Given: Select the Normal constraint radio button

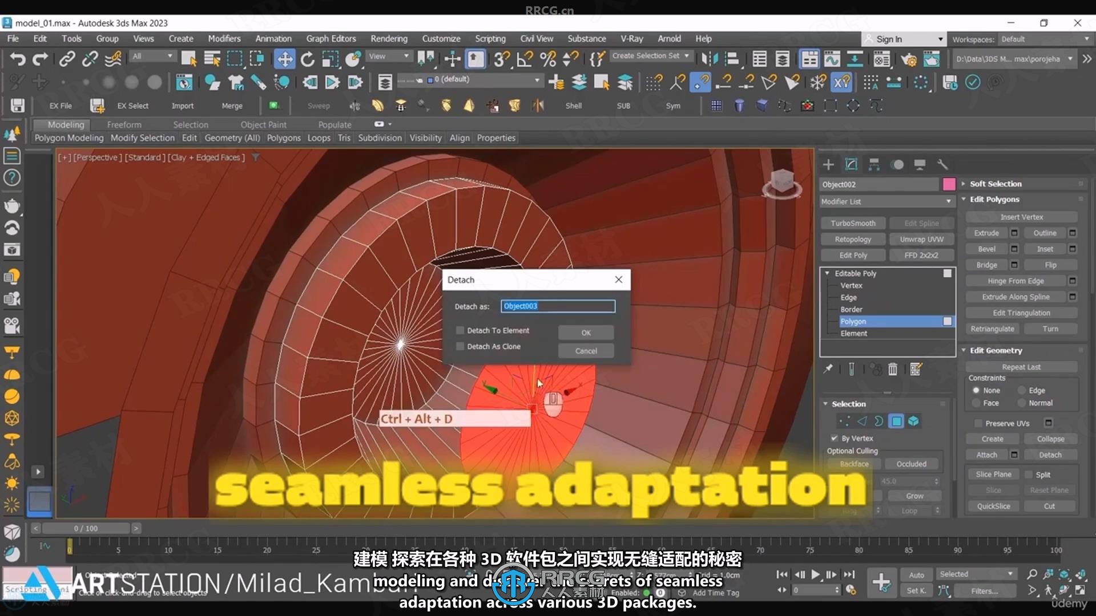Looking at the screenshot, I should [x=1022, y=403].
